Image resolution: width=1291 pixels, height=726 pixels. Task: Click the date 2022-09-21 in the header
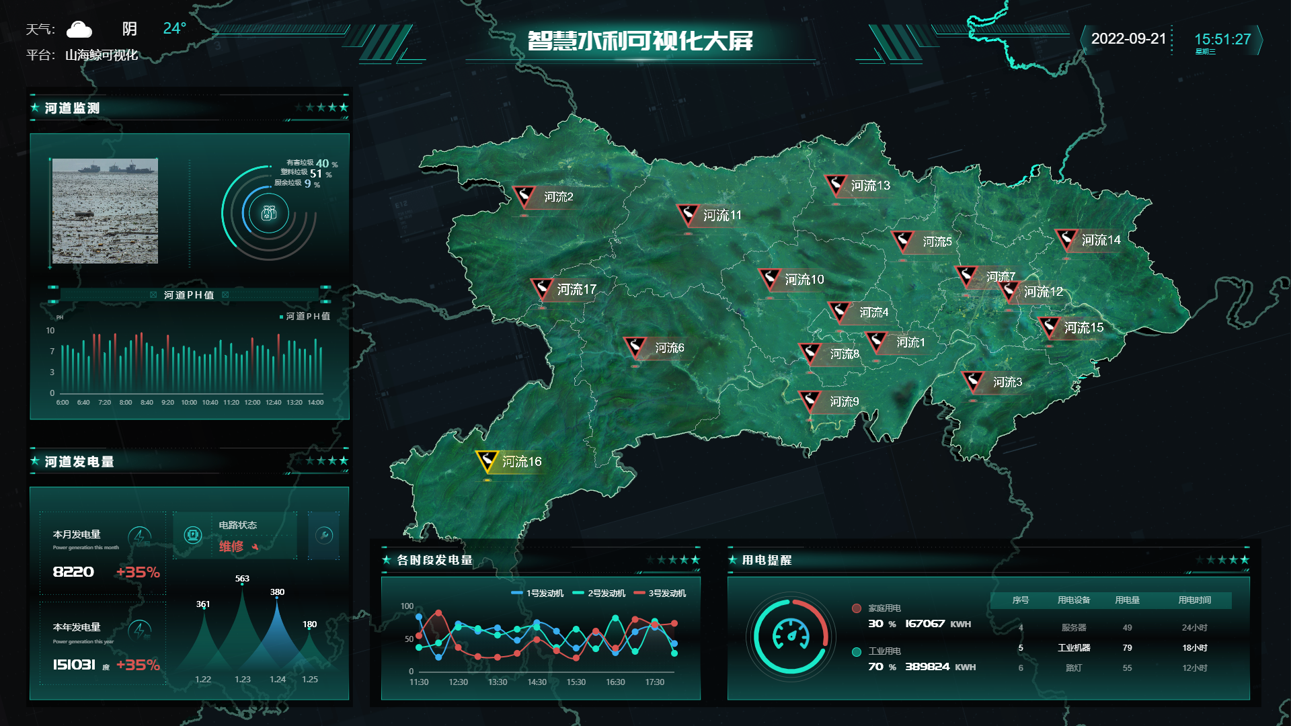(x=1127, y=39)
